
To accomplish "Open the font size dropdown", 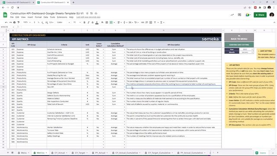I will (77, 23).
